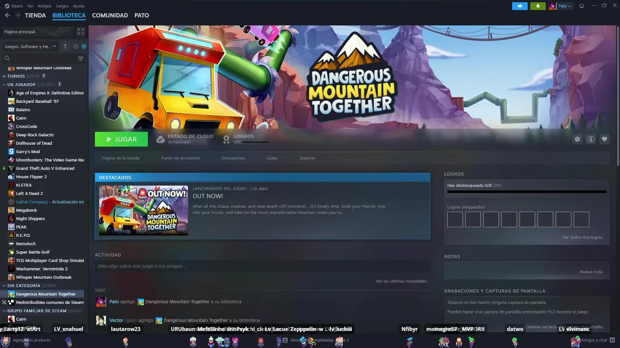
Task: Select Deep Rock Galactic in the list
Action: tap(35, 135)
